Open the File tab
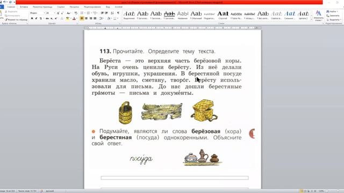This screenshot has height=193, width=344. click(2, 7)
